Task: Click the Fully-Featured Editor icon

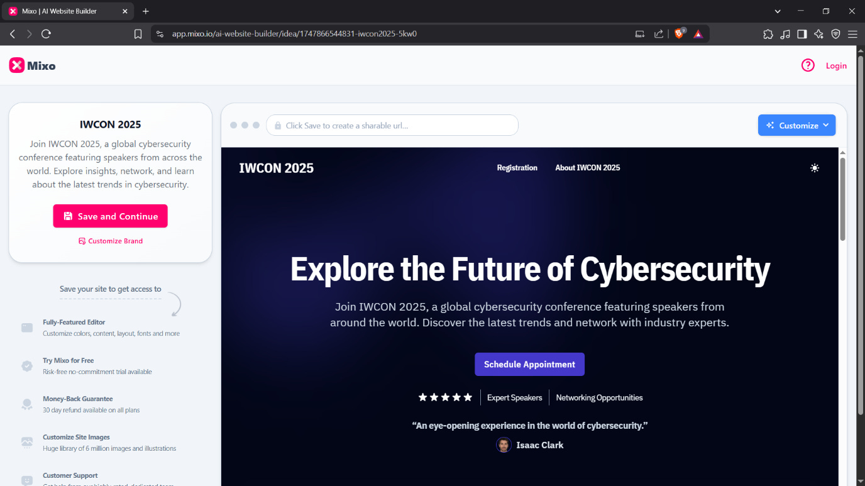Action: pos(27,328)
